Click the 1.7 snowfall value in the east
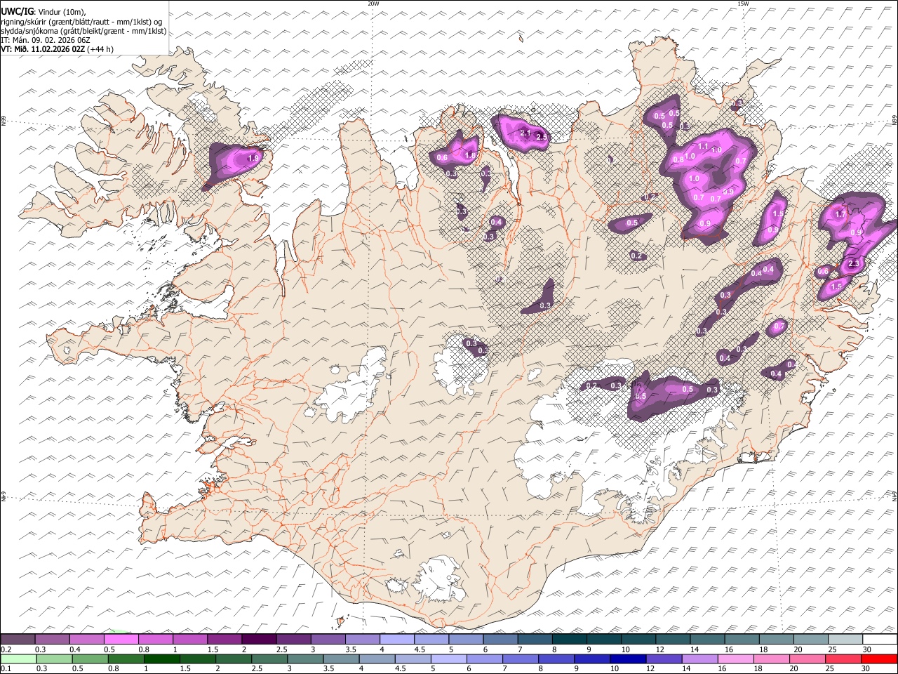Viewport: 898px width, 674px height. point(840,214)
